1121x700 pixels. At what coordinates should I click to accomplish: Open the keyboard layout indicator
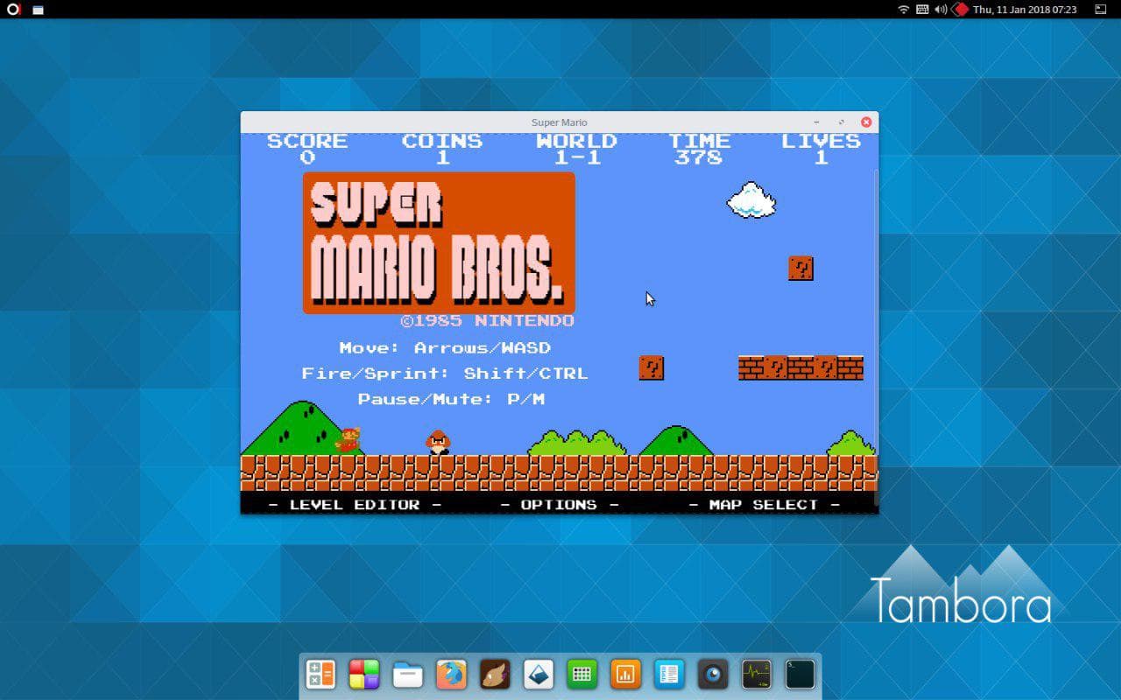click(x=922, y=9)
